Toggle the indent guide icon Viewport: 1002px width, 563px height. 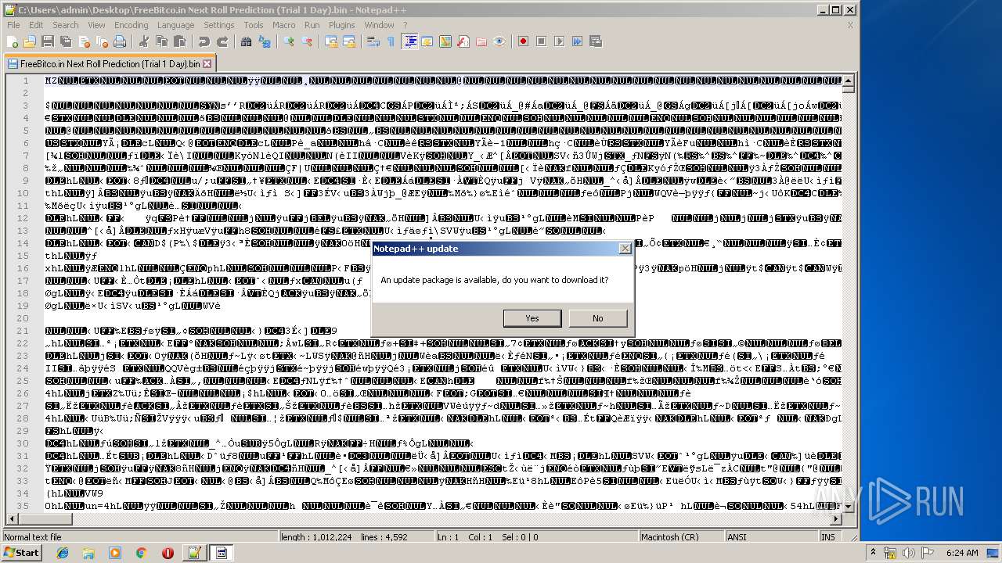(409, 41)
